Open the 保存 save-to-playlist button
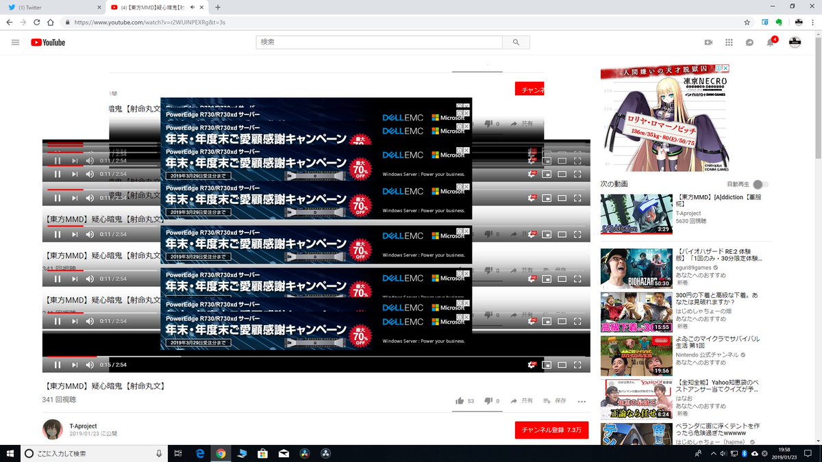The height and width of the screenshot is (462, 822). [555, 400]
